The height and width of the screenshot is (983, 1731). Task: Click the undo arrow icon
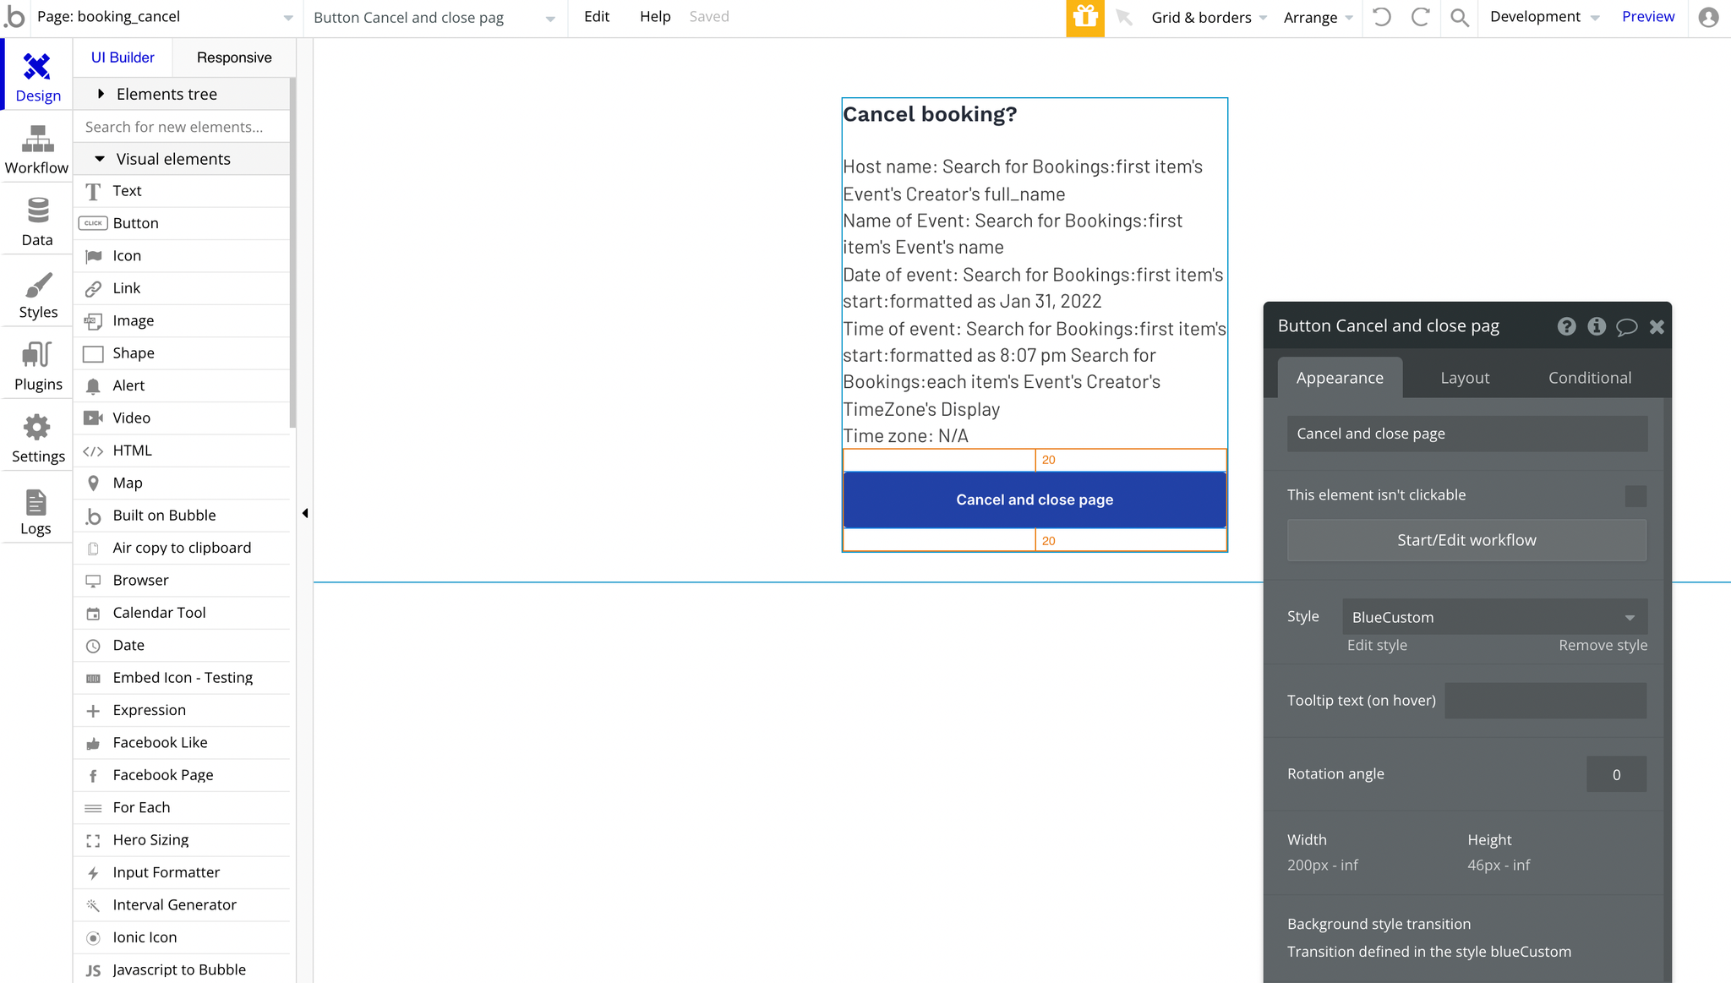coord(1381,17)
